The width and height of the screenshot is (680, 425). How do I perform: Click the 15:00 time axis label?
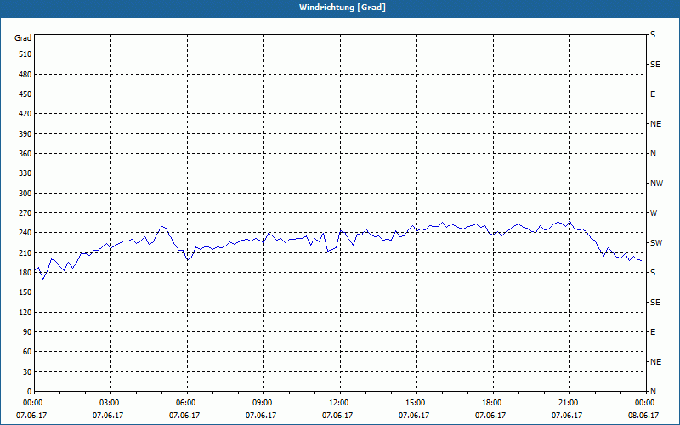tap(416, 403)
